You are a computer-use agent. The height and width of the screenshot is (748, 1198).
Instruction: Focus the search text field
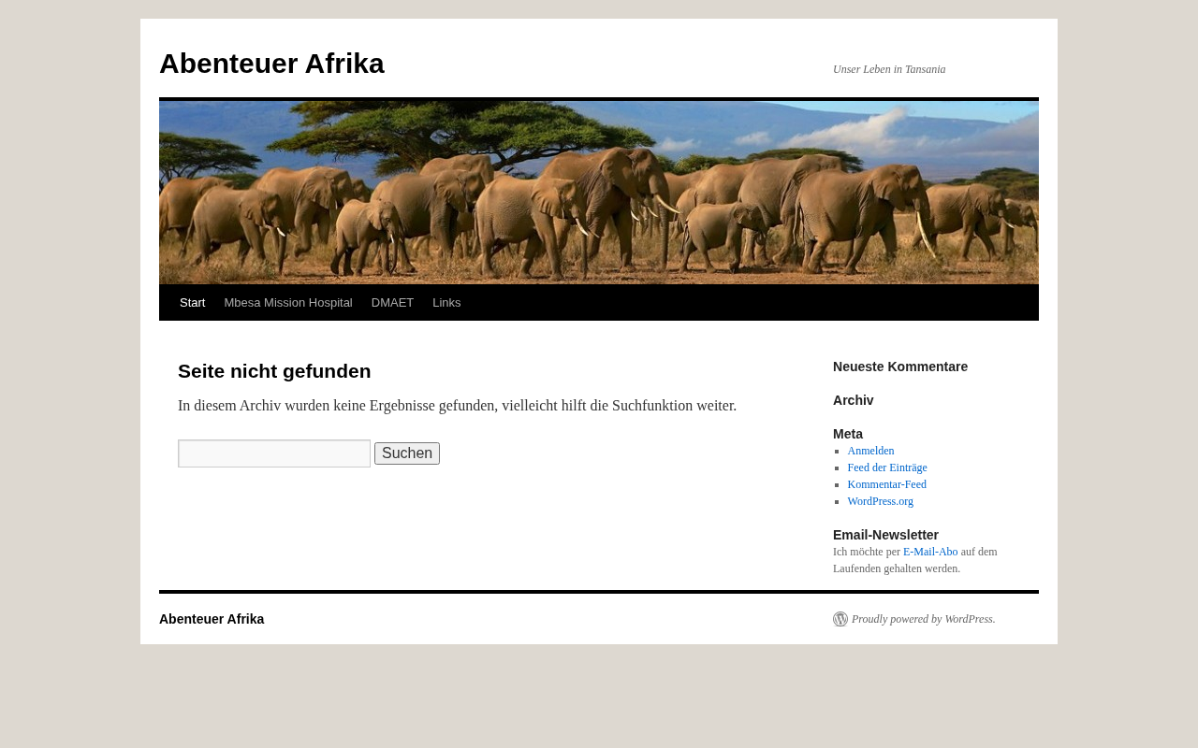click(274, 453)
